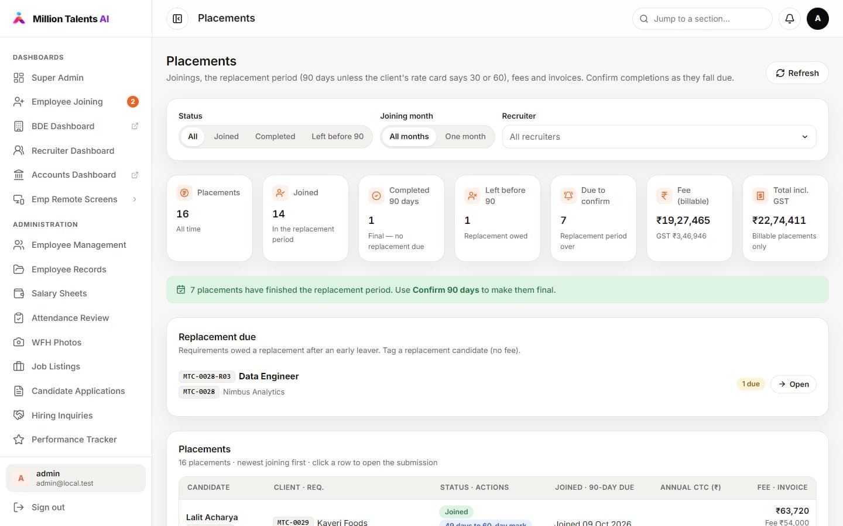Open the notifications bell
The width and height of the screenshot is (843, 526).
pyautogui.click(x=789, y=19)
